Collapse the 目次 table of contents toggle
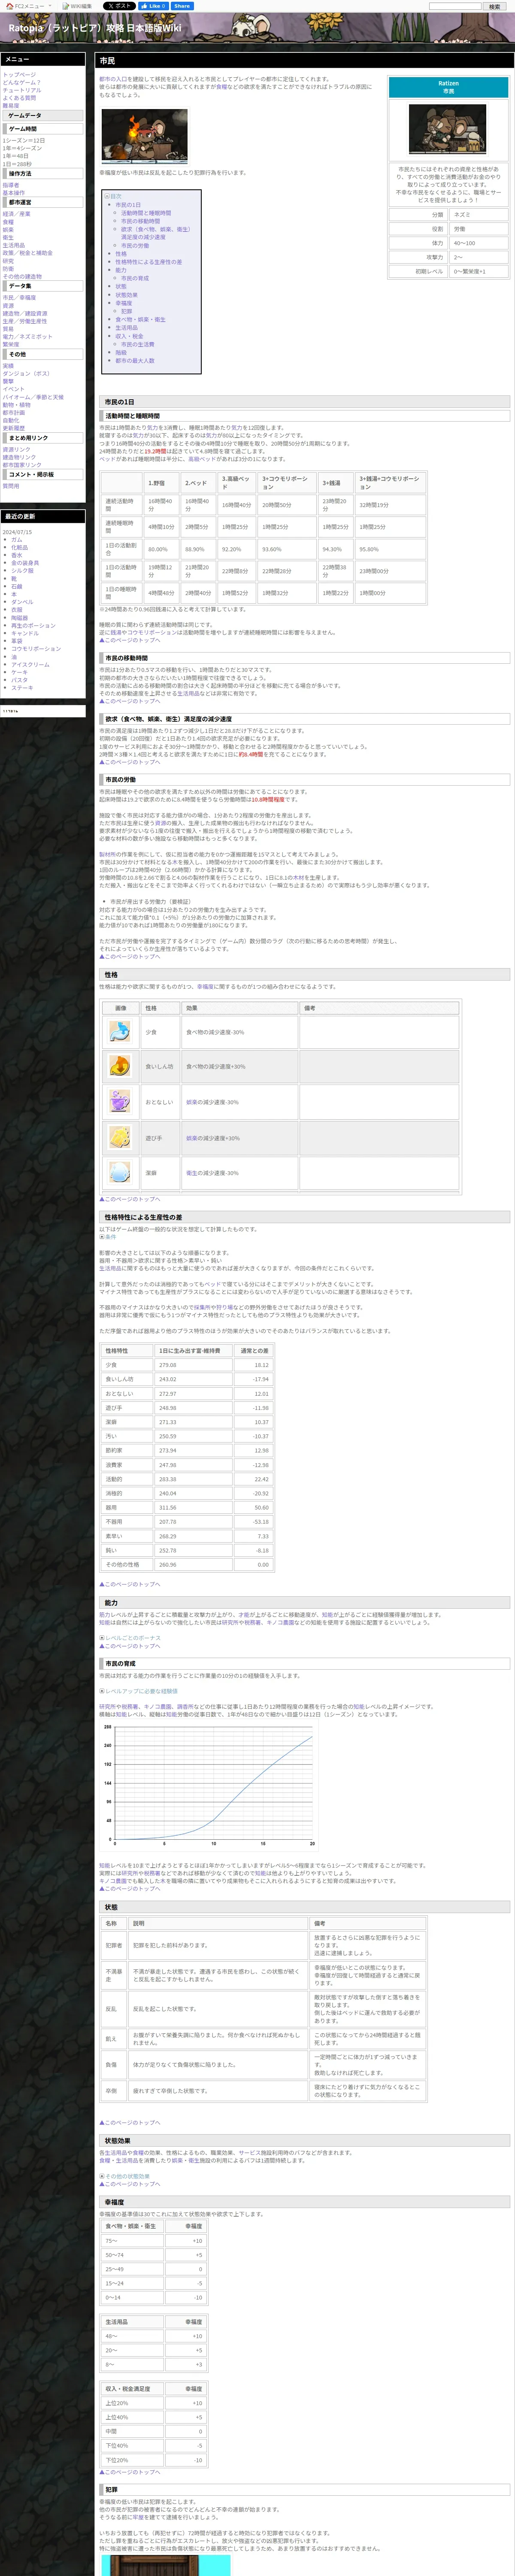The width and height of the screenshot is (515, 2576). click(107, 196)
